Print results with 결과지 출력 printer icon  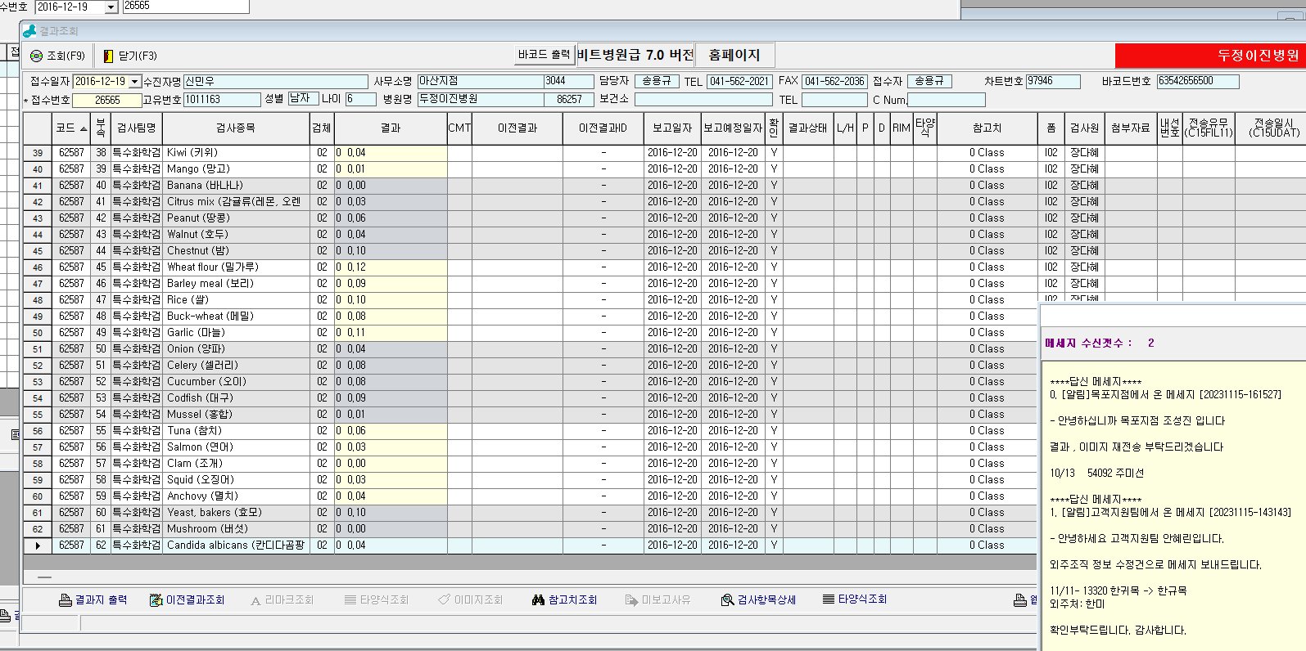[66, 600]
